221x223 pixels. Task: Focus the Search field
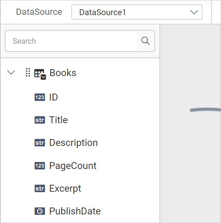pyautogui.click(x=71, y=41)
